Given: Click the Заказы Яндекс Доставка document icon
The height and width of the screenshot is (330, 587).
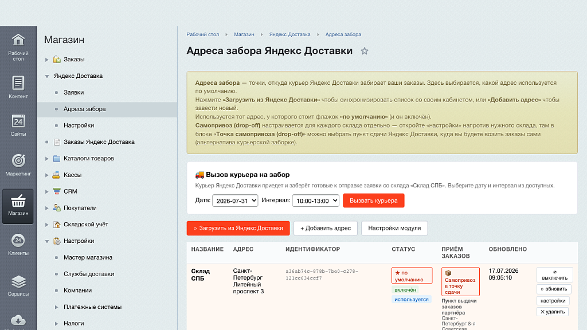Looking at the screenshot, I should click(57, 142).
